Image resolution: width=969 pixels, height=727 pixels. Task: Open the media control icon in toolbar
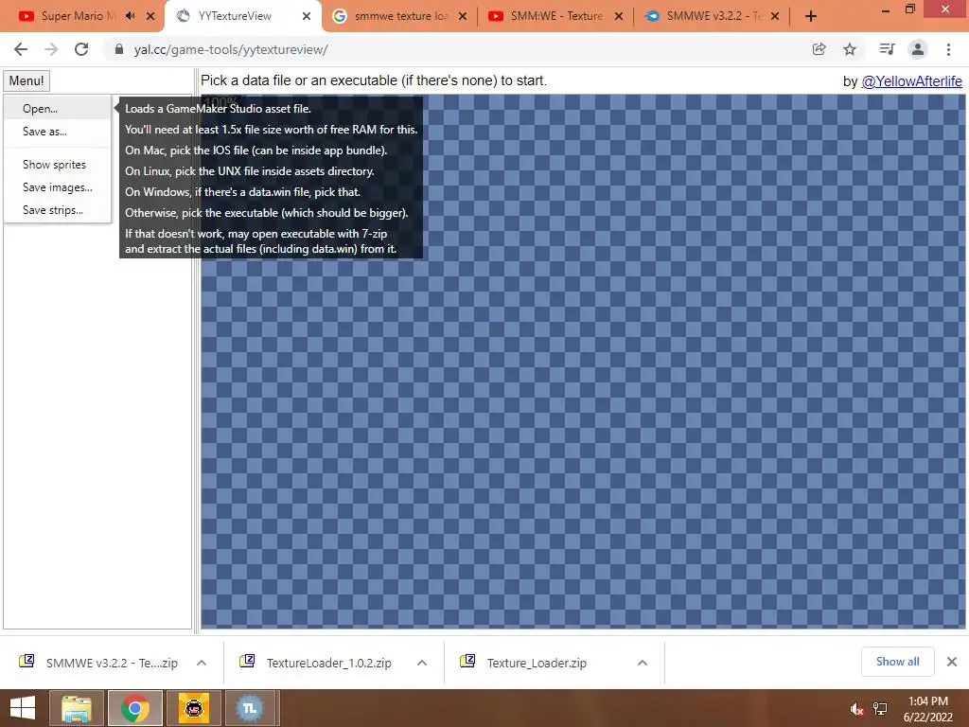pyautogui.click(x=887, y=49)
